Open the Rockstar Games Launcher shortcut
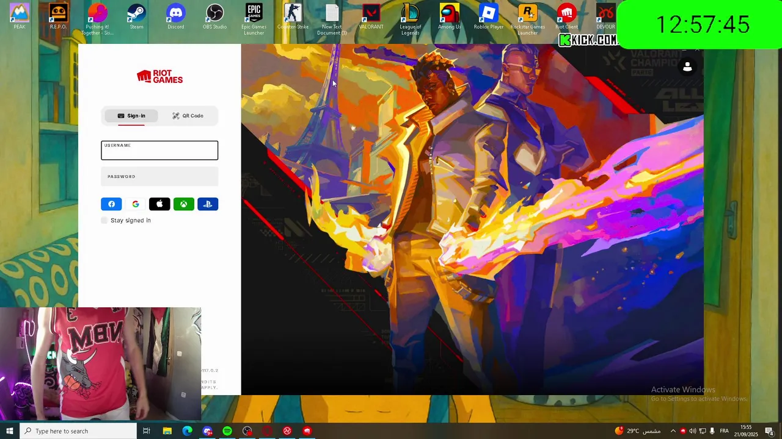782x439 pixels. 528,20
